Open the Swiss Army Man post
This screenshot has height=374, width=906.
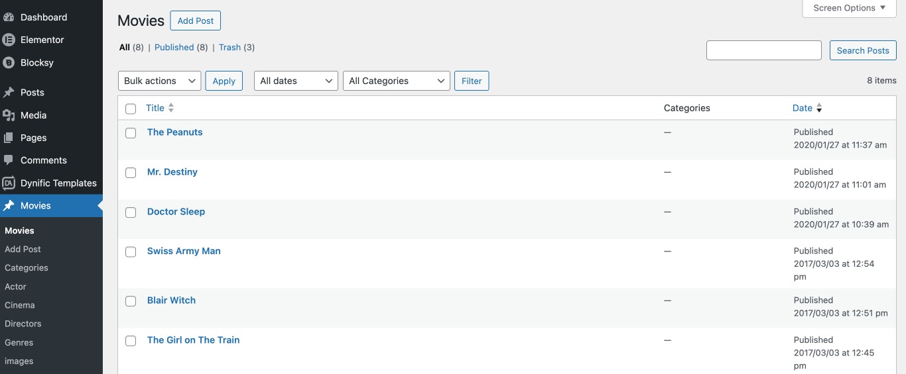184,251
